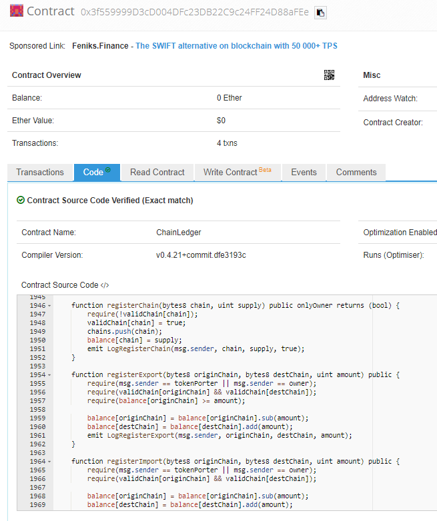Click the 'Ether Value:' row label

[33, 121]
